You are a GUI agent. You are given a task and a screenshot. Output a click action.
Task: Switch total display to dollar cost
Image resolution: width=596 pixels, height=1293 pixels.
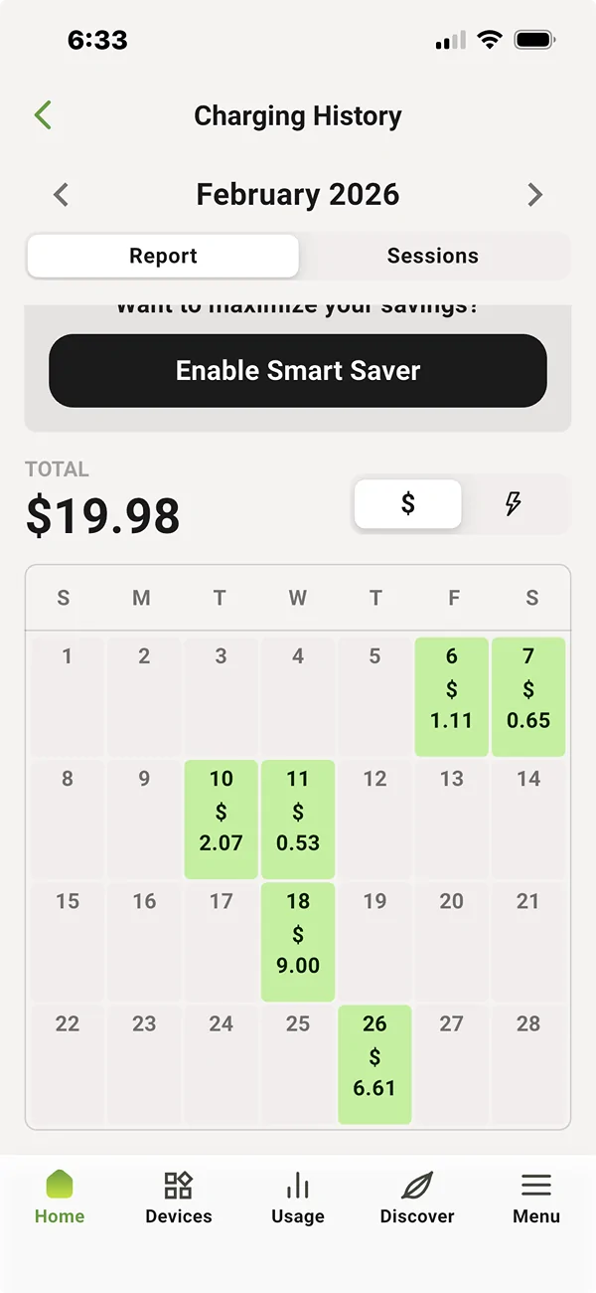point(408,504)
